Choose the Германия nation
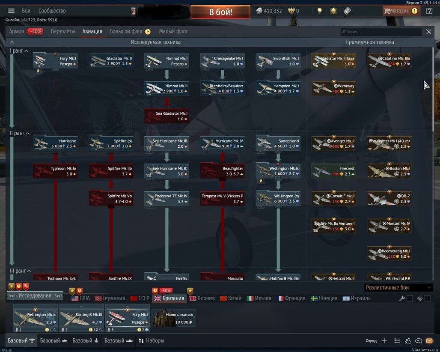The width and height of the screenshot is (440, 352). point(110,298)
